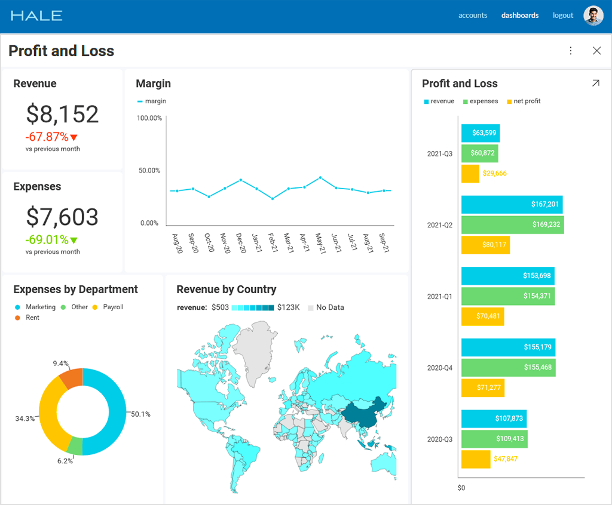Click the margin line legend entry
The height and width of the screenshot is (505, 612).
[152, 101]
